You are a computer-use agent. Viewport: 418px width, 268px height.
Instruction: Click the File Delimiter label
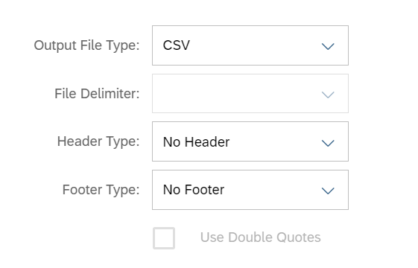click(x=97, y=94)
